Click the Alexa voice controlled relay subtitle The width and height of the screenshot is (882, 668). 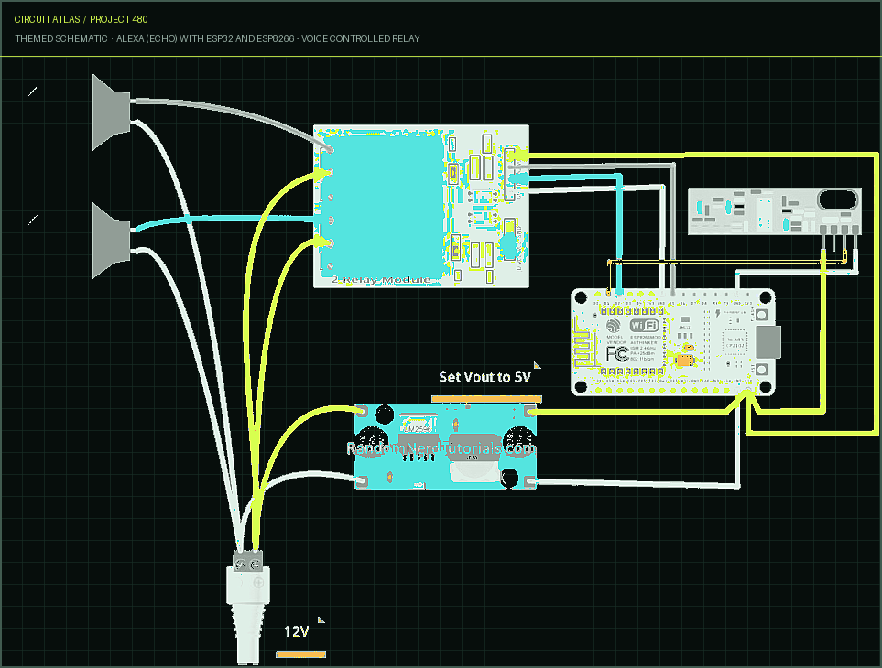coord(267,38)
